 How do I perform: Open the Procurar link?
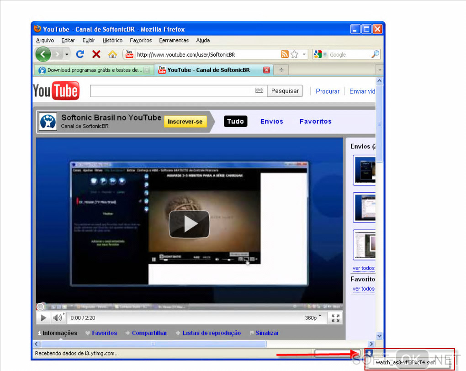pyautogui.click(x=328, y=91)
